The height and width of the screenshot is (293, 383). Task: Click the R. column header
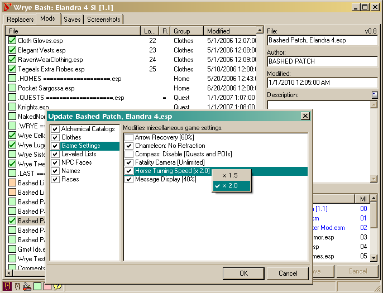point(165,31)
